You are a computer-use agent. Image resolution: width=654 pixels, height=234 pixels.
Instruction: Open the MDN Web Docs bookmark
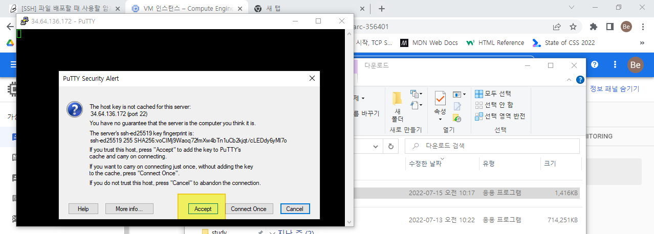(x=429, y=43)
